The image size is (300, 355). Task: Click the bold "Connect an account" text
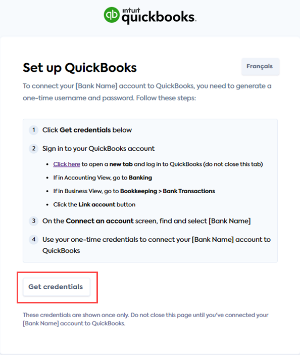(99, 221)
